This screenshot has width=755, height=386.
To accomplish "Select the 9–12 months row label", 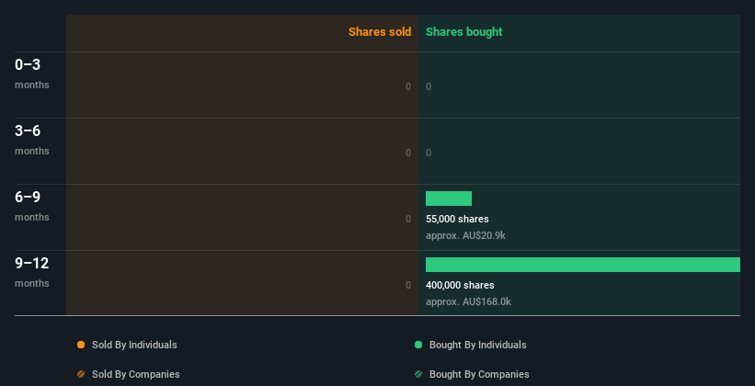I will tap(32, 272).
